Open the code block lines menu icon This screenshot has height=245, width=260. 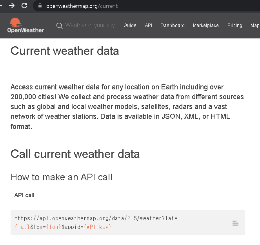235,223
